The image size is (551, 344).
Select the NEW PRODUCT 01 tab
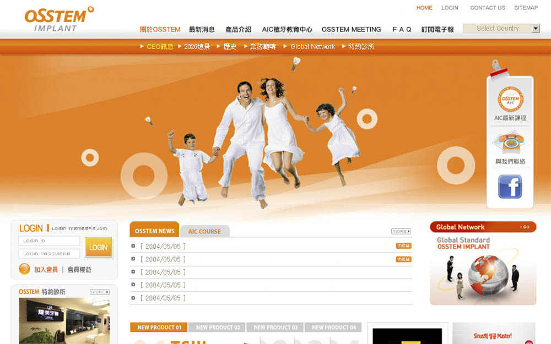tap(159, 327)
